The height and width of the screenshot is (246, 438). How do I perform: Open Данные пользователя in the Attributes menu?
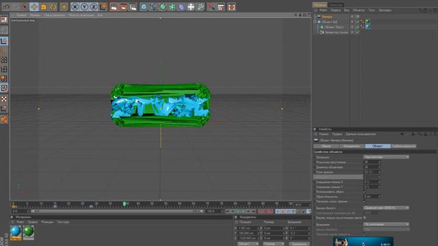pyautogui.click(x=361, y=134)
